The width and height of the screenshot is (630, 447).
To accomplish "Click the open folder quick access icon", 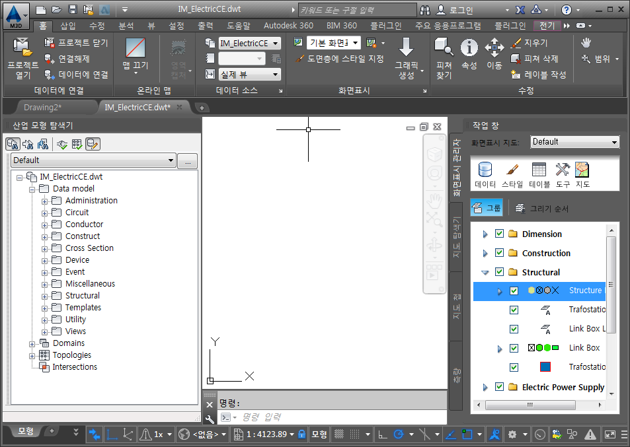I will click(x=57, y=9).
